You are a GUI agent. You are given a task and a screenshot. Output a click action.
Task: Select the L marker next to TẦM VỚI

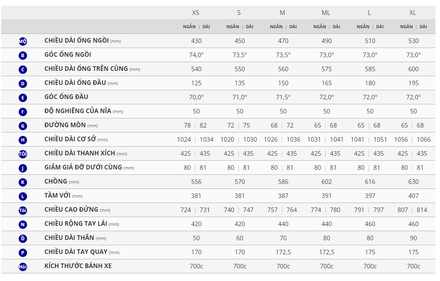(23, 196)
